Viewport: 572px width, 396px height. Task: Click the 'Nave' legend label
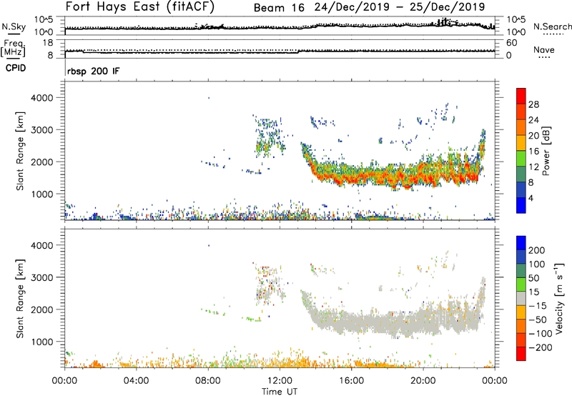543,49
